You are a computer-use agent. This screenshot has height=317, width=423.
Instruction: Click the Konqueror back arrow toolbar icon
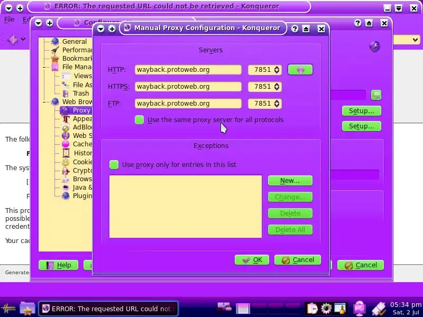point(12,40)
